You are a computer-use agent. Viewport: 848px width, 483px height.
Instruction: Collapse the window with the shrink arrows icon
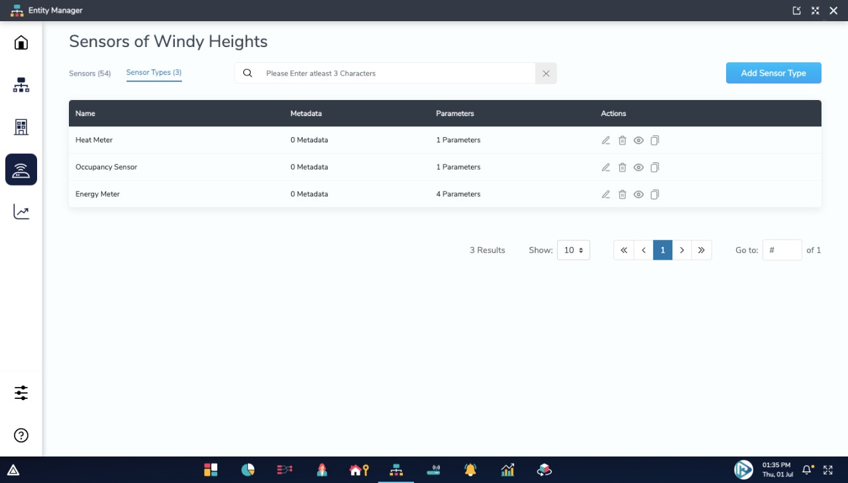pos(816,11)
